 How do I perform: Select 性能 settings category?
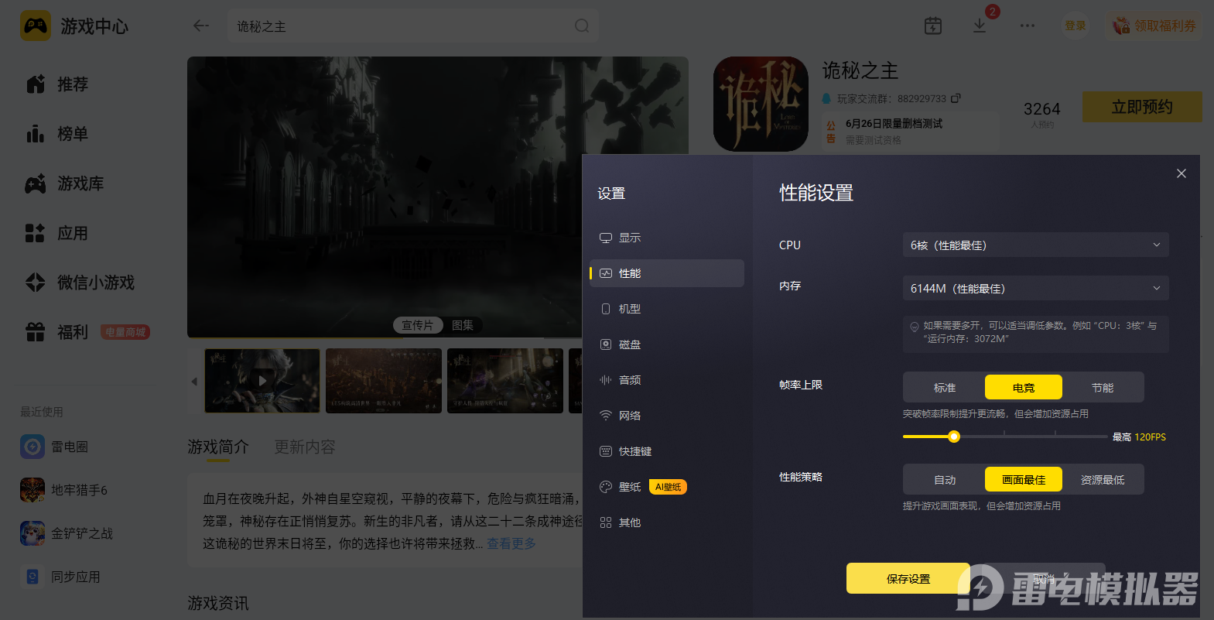(667, 273)
